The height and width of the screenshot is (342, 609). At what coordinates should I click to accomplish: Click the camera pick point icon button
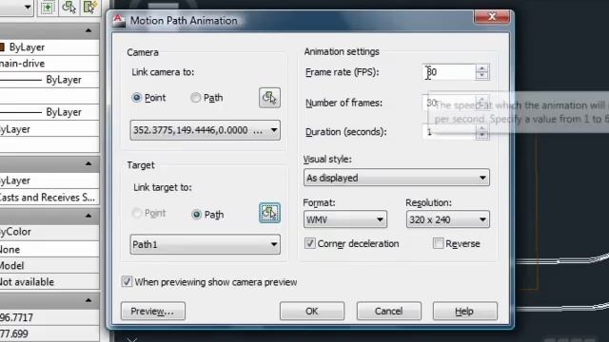[269, 98]
